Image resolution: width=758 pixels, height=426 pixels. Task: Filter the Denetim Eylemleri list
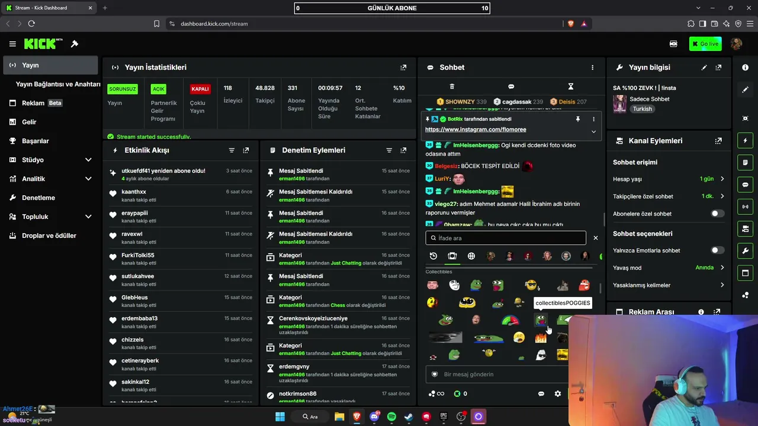click(389, 150)
